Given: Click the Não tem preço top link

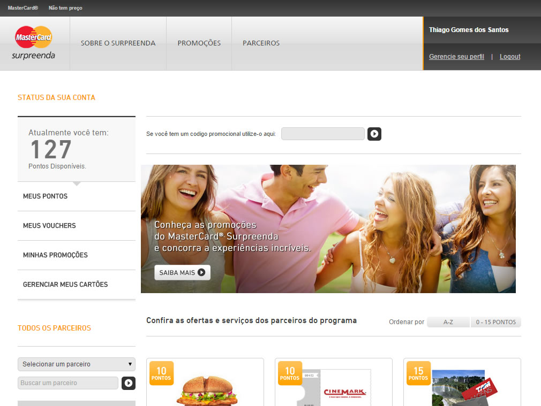Looking at the screenshot, I should click(65, 8).
